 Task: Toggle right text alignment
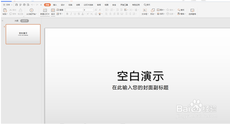point(114,14)
